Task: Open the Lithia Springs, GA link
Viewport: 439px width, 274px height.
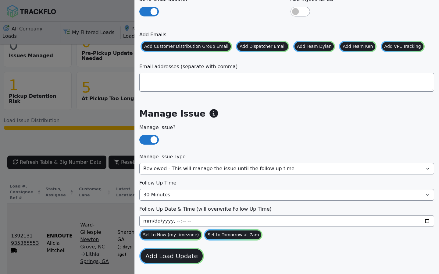Action: [95, 258]
